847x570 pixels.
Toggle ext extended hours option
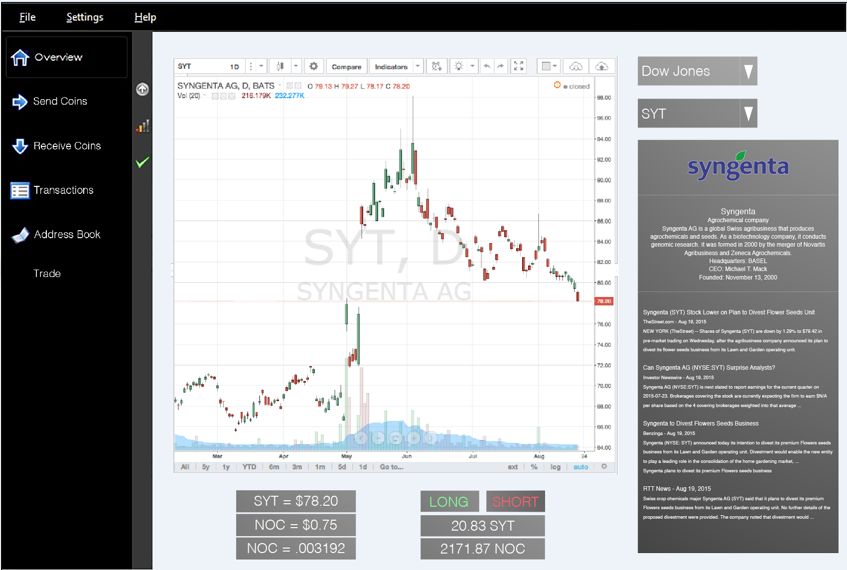tap(513, 467)
